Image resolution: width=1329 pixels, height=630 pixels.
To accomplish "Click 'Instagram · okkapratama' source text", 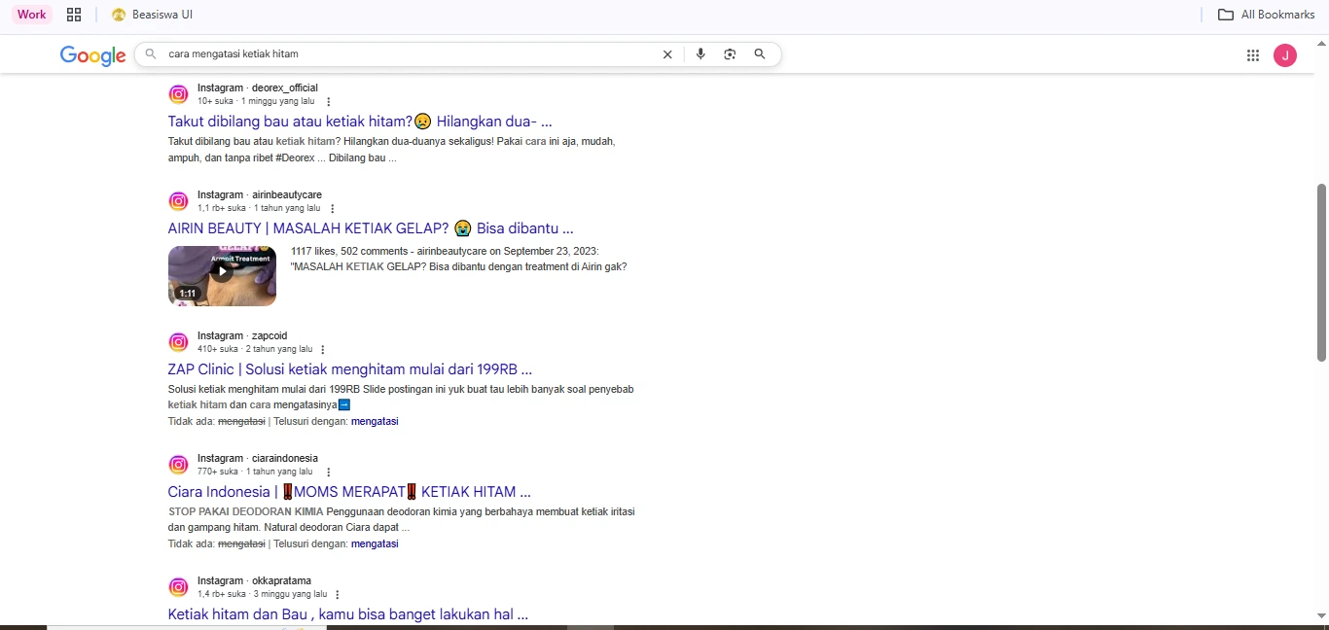I will (254, 580).
